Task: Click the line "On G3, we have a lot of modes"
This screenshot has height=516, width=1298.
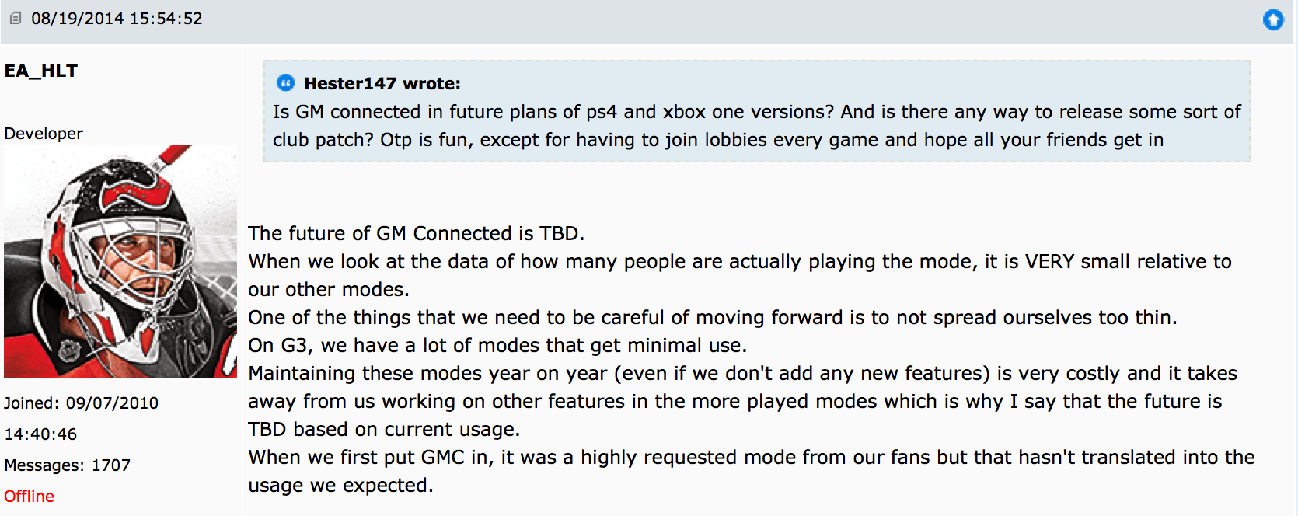Action: click(x=497, y=345)
